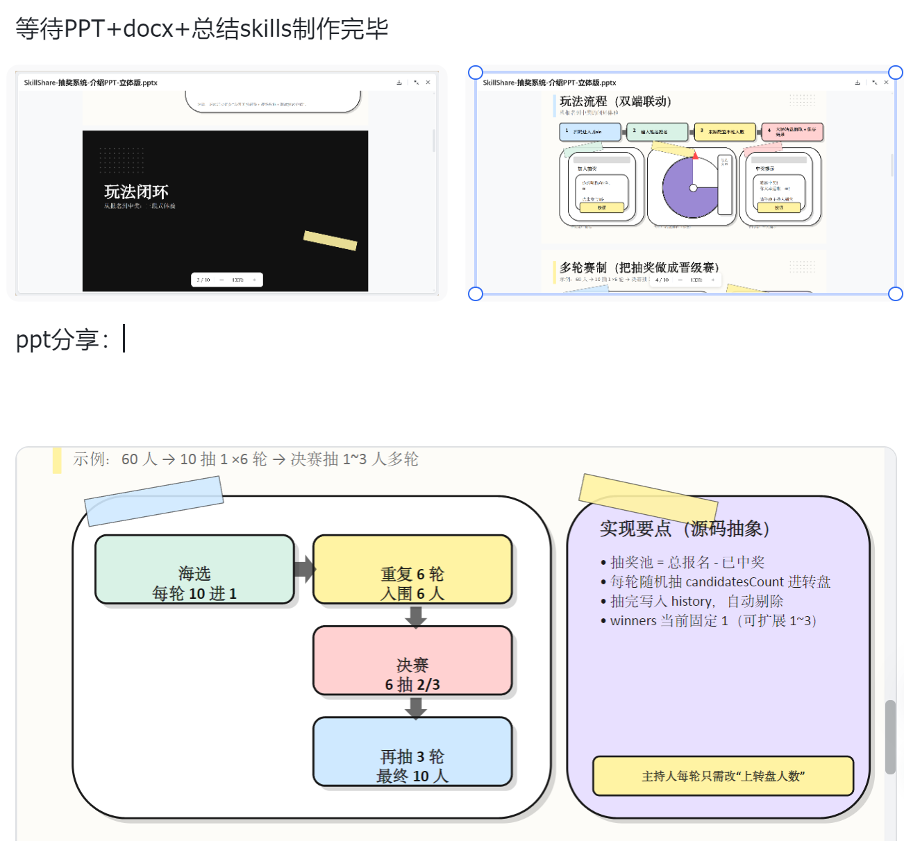Zoom in using plus in left preview

tap(254, 280)
